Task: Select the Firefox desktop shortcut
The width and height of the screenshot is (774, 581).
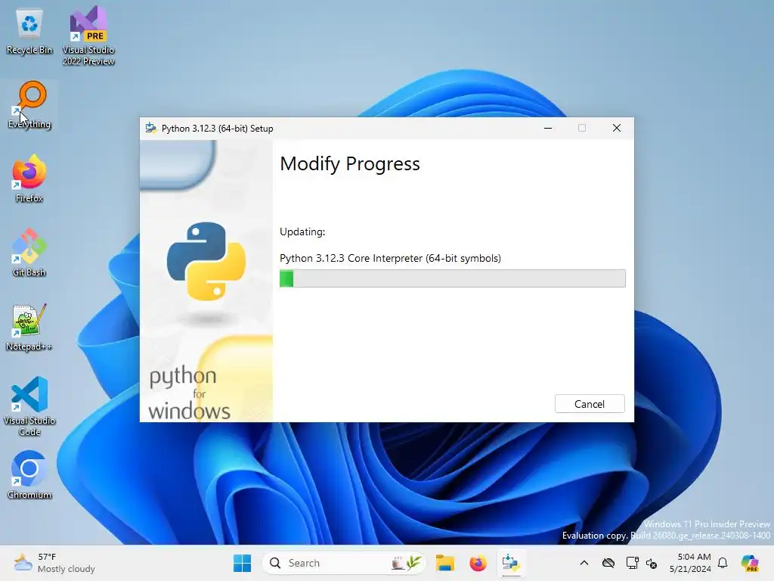Action: [29, 179]
